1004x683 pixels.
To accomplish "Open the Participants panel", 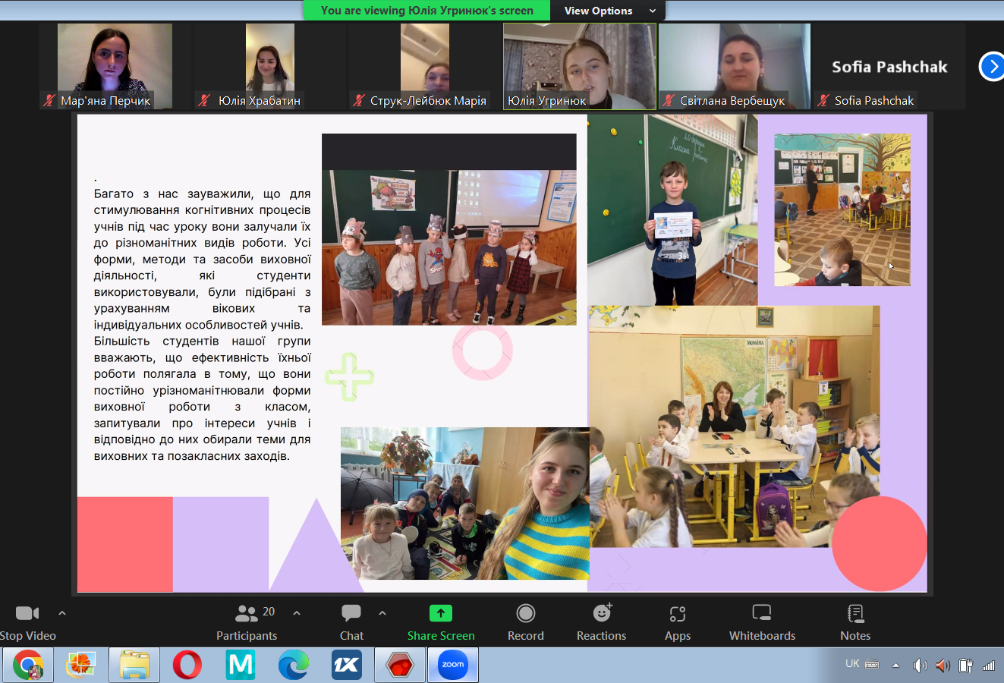I will click(247, 622).
